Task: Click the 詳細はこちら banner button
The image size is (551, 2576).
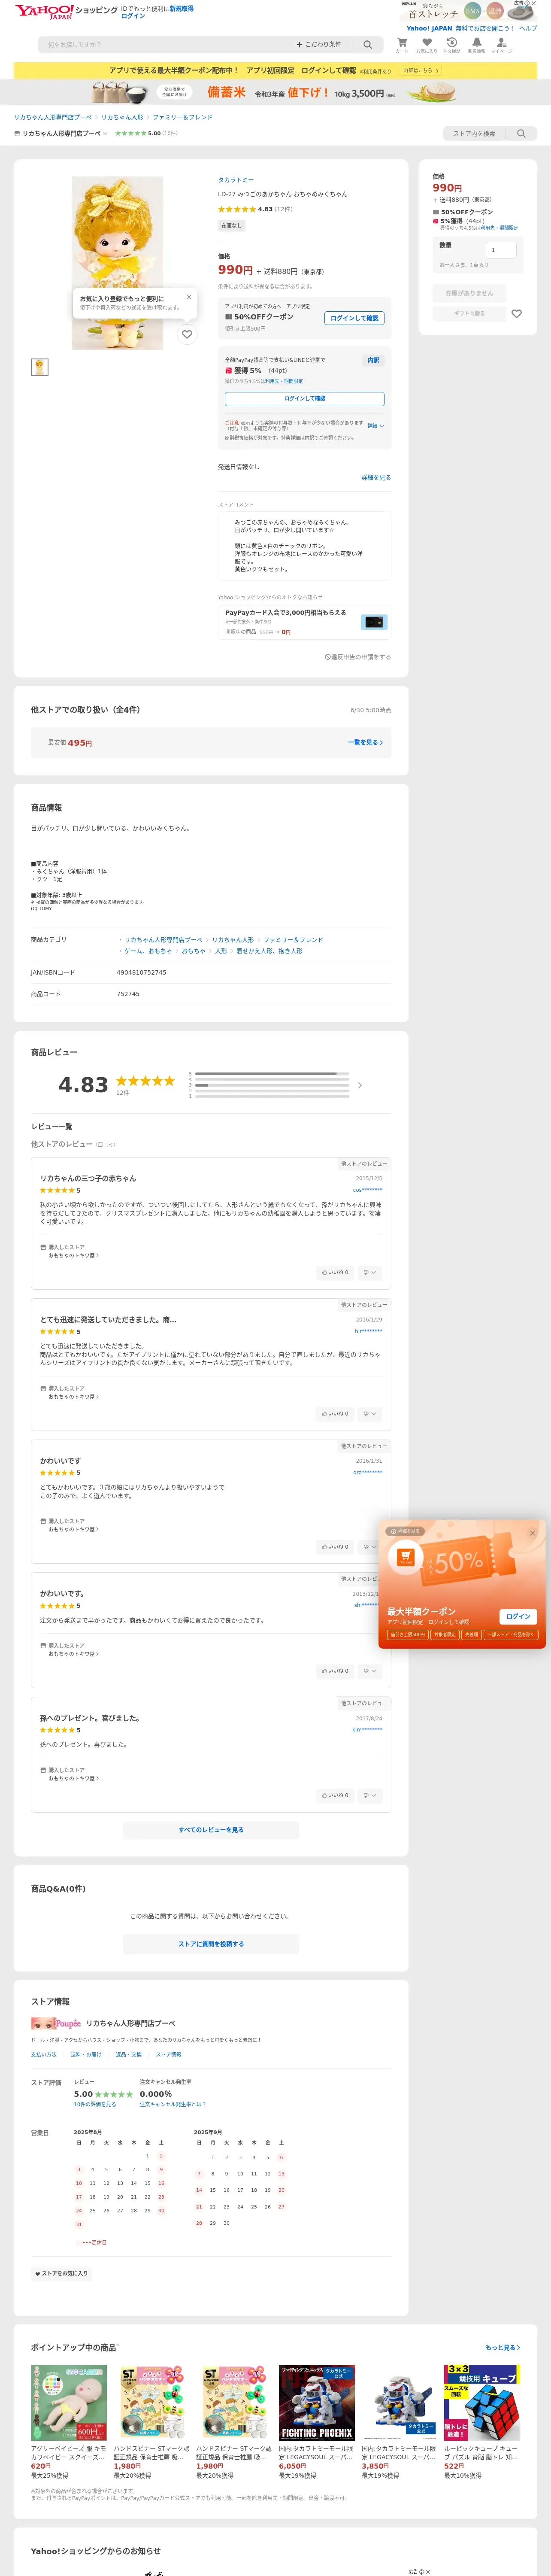Action: (421, 71)
